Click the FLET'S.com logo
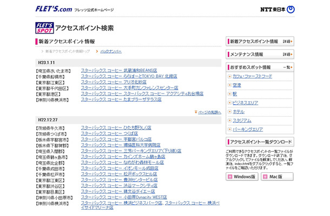 tap(54, 9)
